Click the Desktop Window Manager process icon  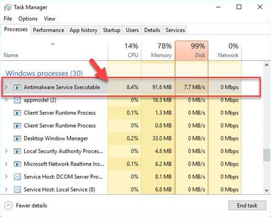(x=17, y=138)
